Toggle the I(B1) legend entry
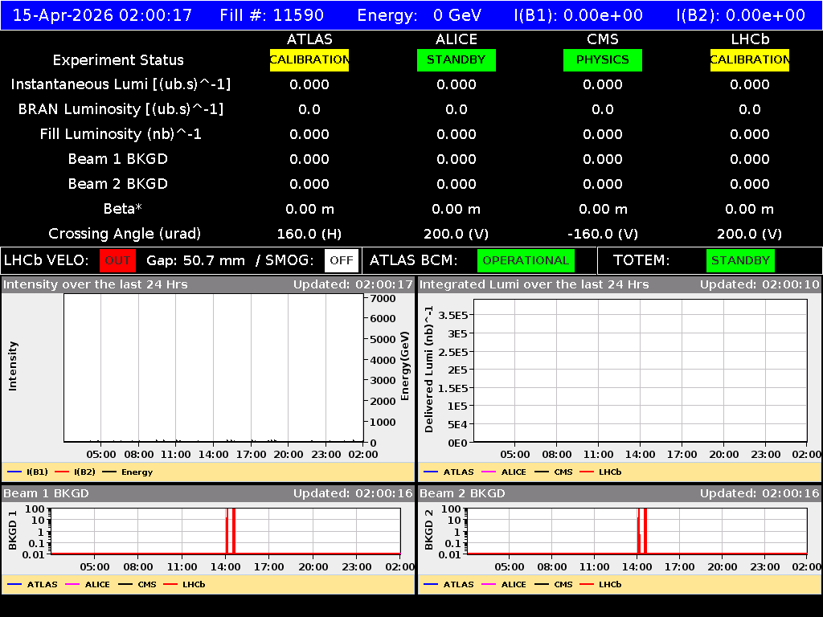823x617 pixels. 30,473
